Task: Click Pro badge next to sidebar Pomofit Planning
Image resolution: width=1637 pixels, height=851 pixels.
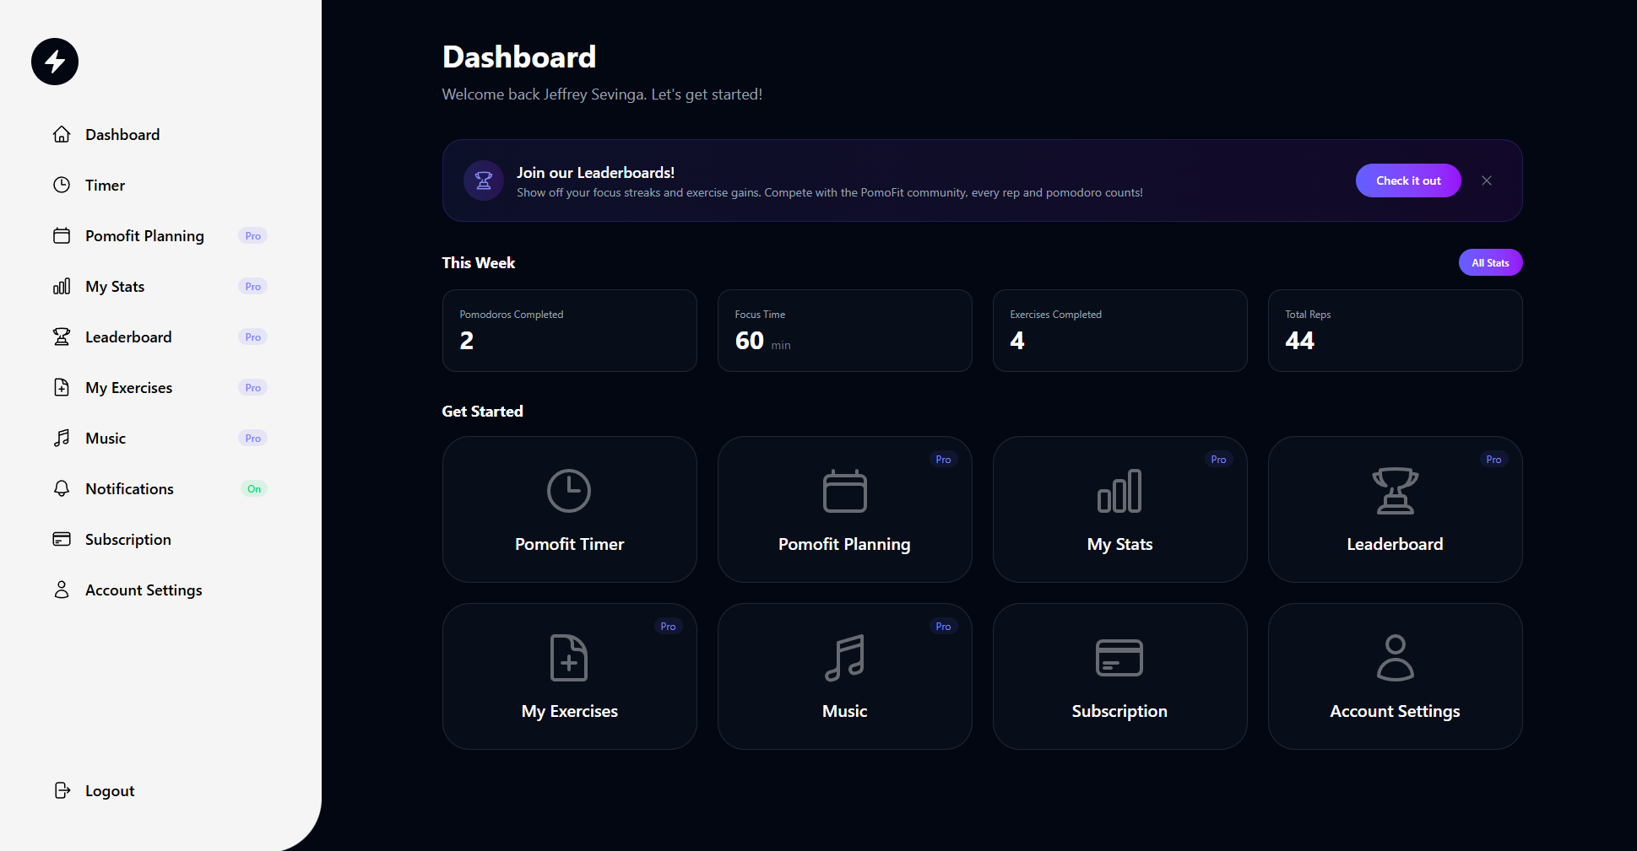Action: (x=252, y=236)
